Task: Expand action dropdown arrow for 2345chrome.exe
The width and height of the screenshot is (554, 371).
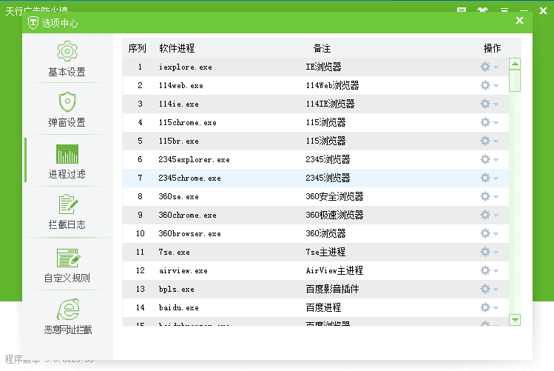Action: 496,178
